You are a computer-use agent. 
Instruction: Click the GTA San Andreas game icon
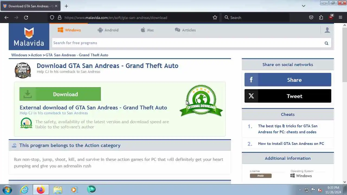pos(23,70)
